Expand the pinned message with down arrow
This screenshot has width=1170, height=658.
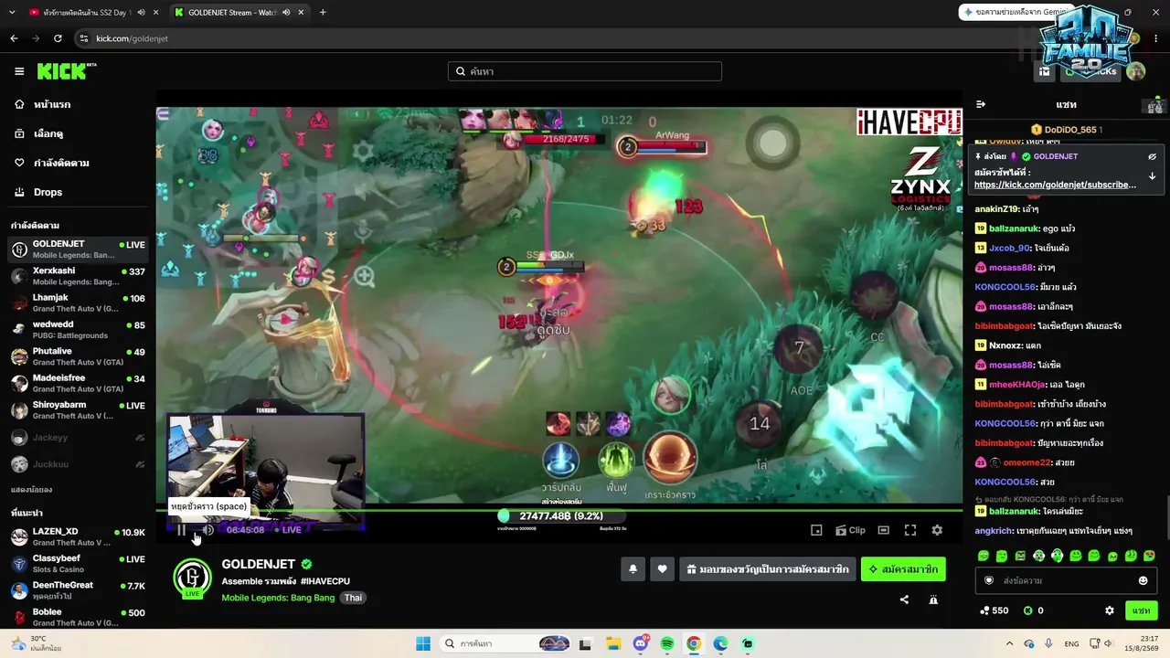[1152, 175]
